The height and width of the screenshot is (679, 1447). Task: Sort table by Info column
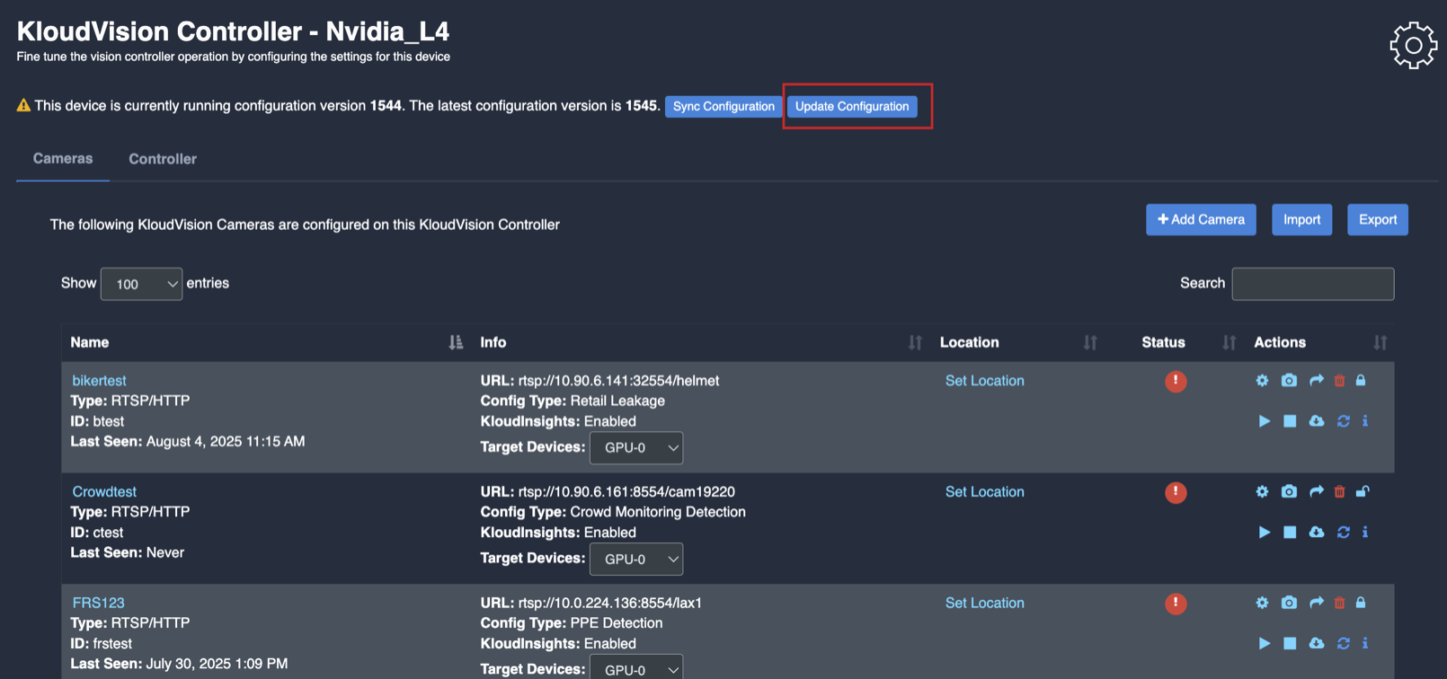pyautogui.click(x=915, y=342)
